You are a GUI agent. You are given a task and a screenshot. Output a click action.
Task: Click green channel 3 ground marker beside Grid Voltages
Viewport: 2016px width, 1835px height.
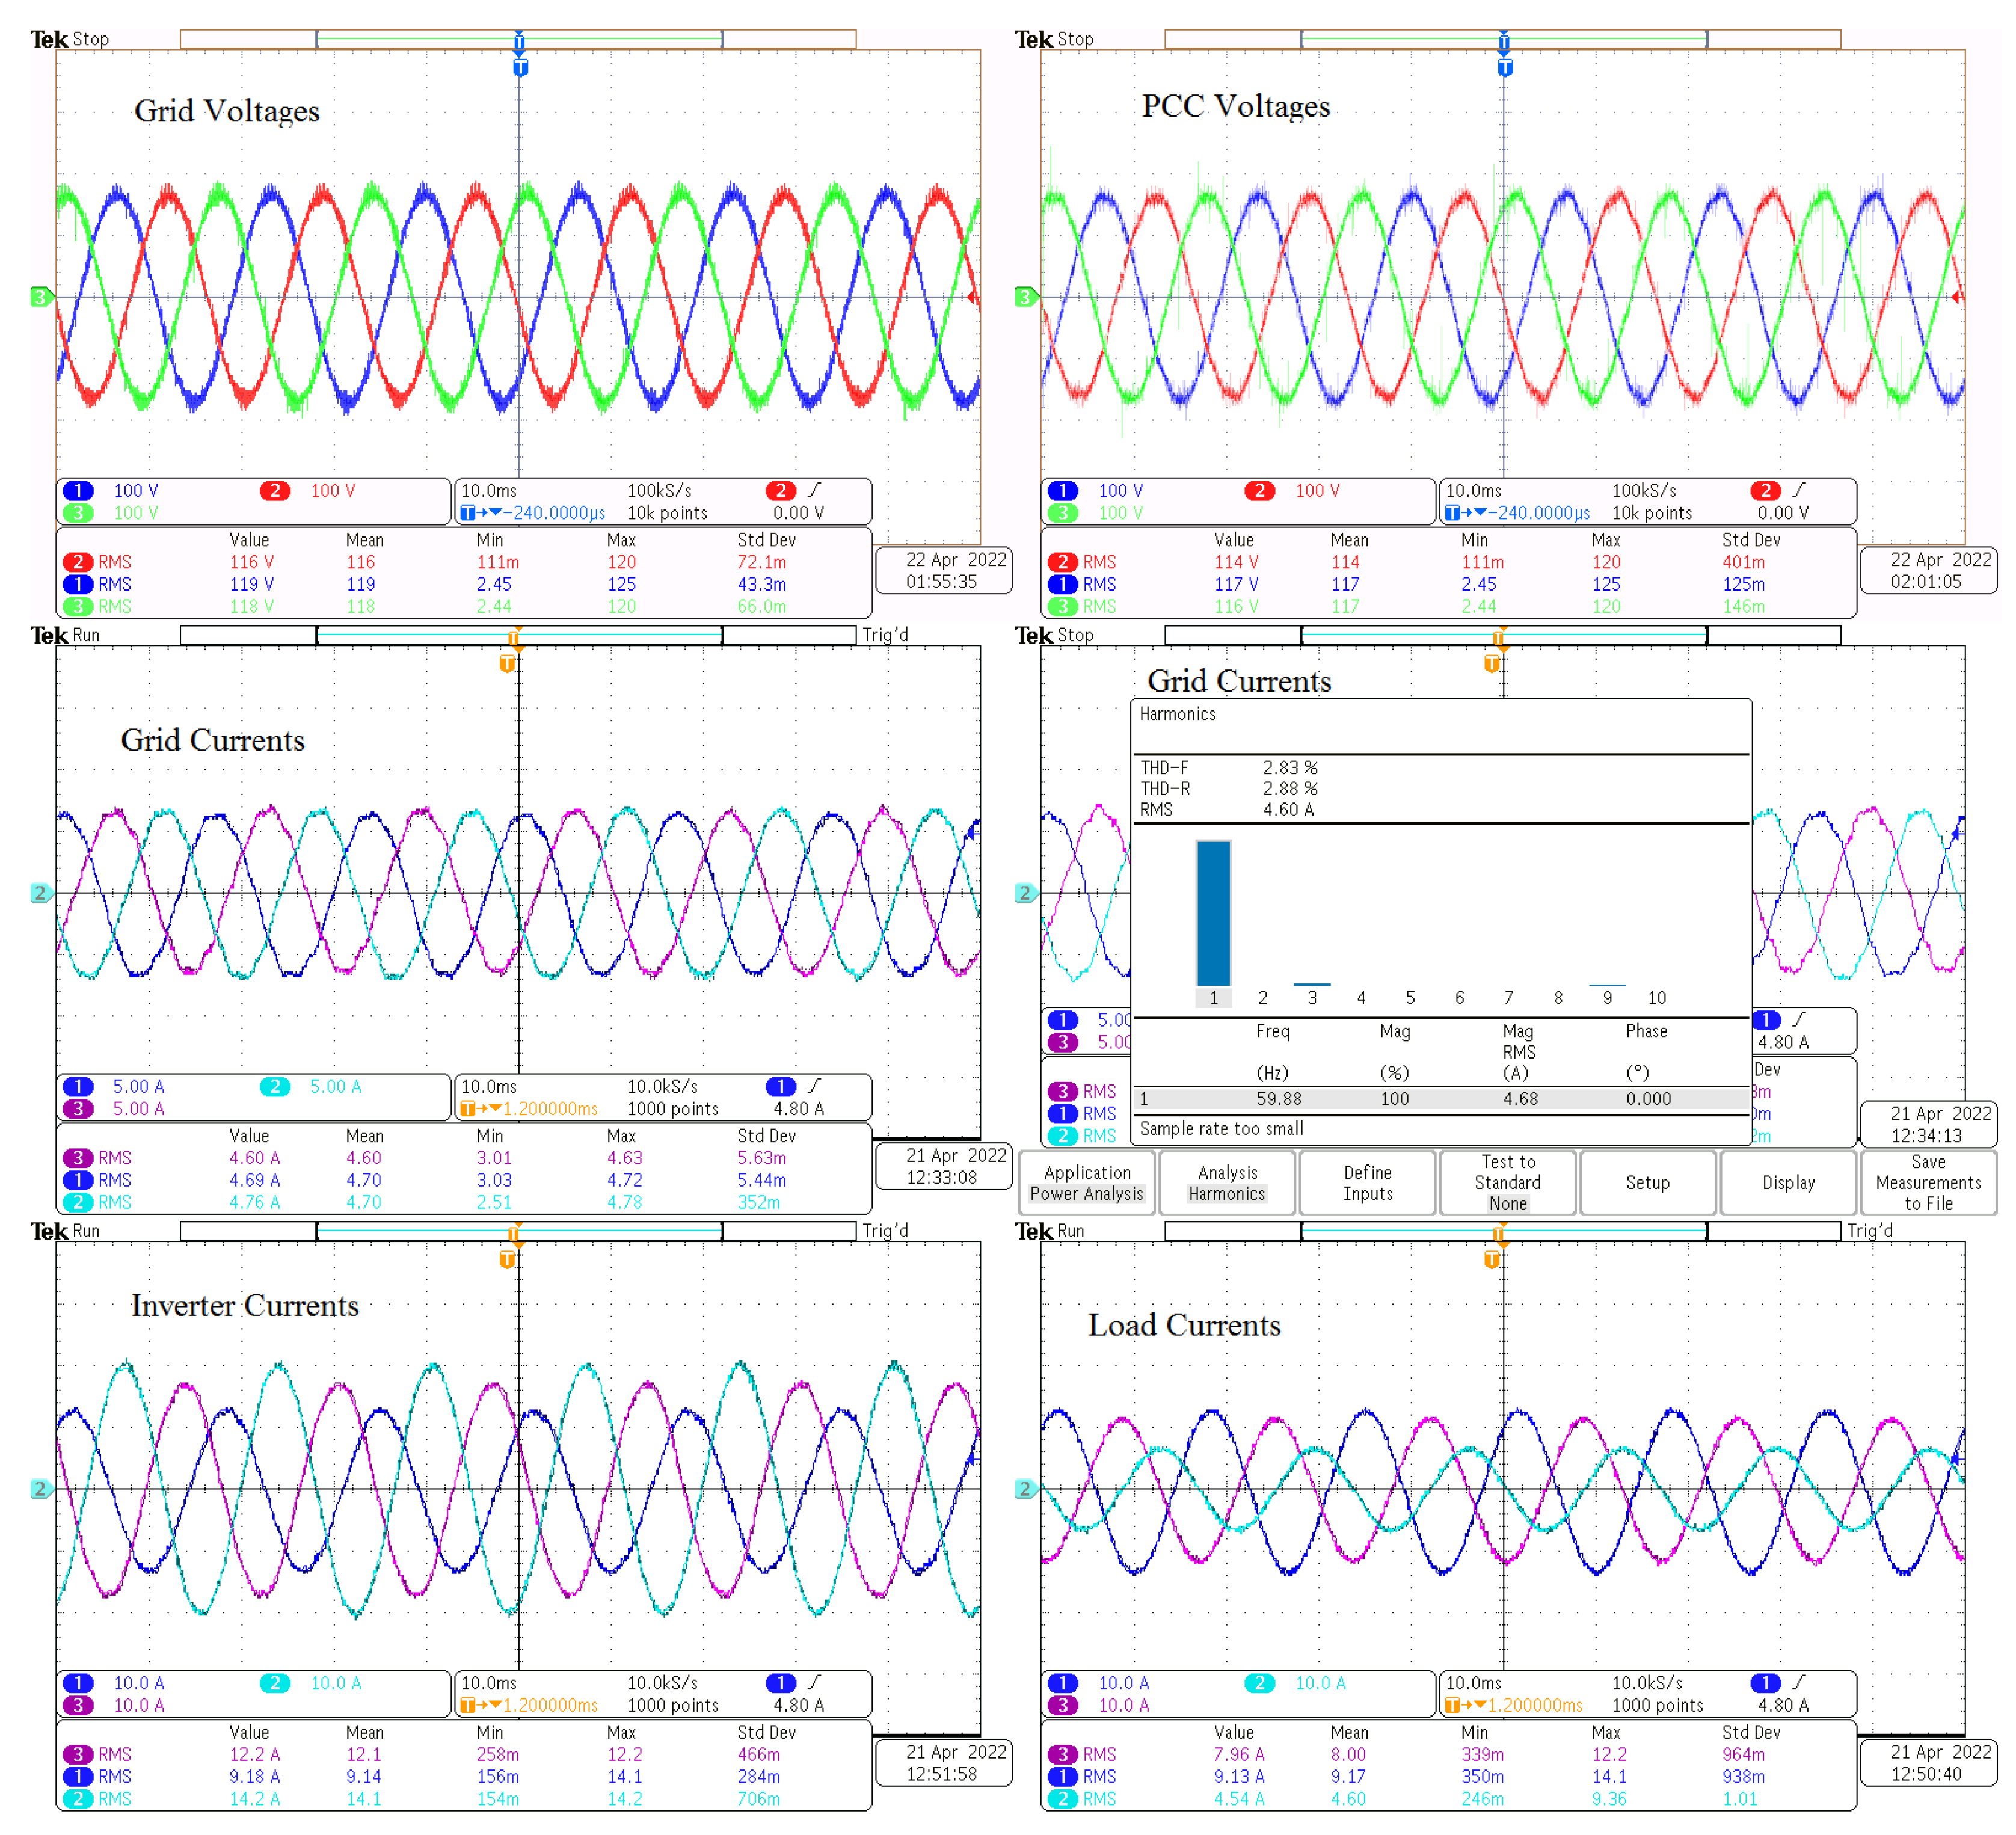click(40, 297)
